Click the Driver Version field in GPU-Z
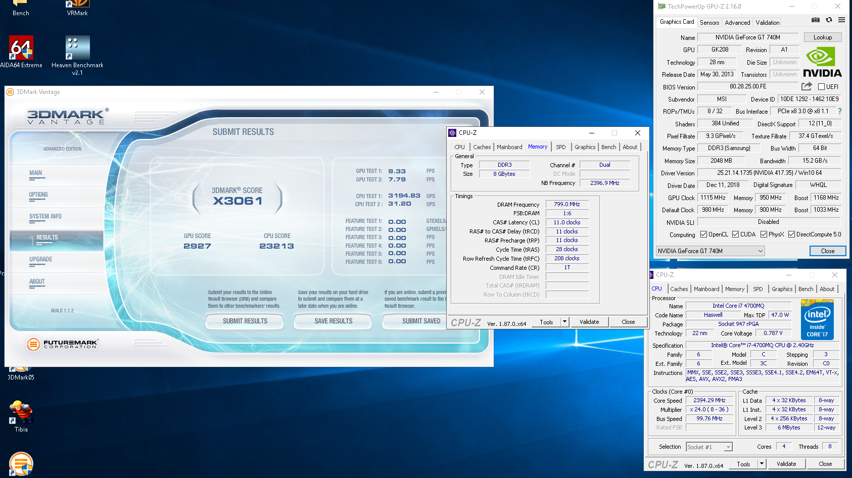Image resolution: width=852 pixels, height=478 pixels. tap(769, 173)
